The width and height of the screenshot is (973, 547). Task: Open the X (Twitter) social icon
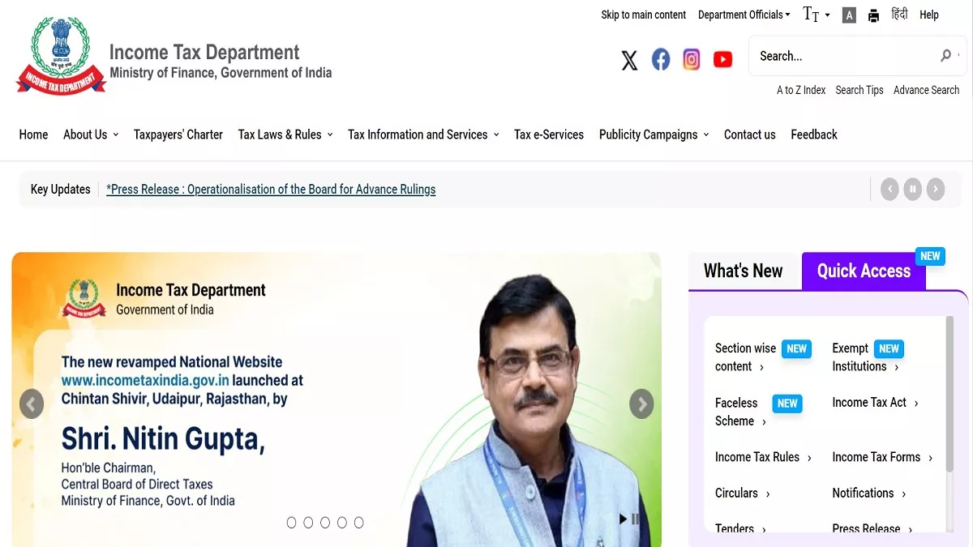point(629,60)
